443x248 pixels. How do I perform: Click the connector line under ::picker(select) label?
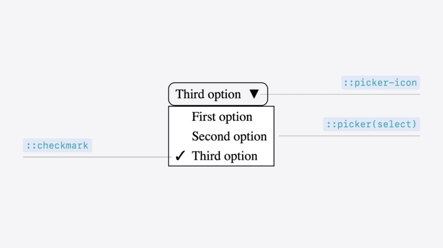[x=350, y=136]
